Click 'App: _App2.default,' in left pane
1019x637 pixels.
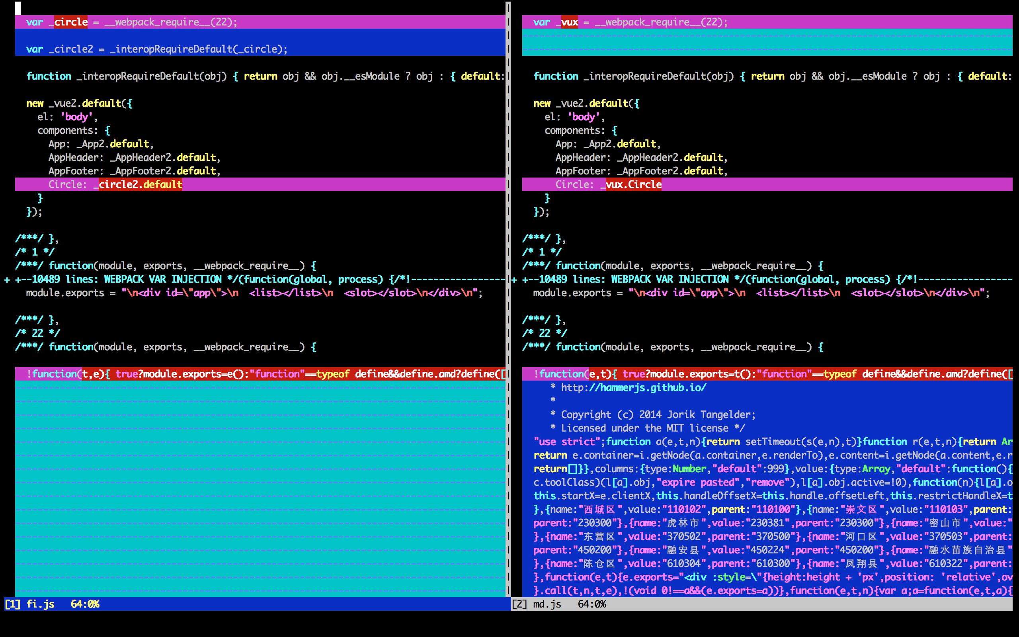pos(101,144)
